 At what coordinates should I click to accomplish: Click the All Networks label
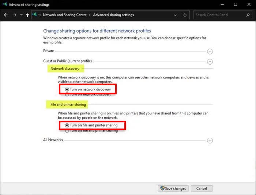53,140
